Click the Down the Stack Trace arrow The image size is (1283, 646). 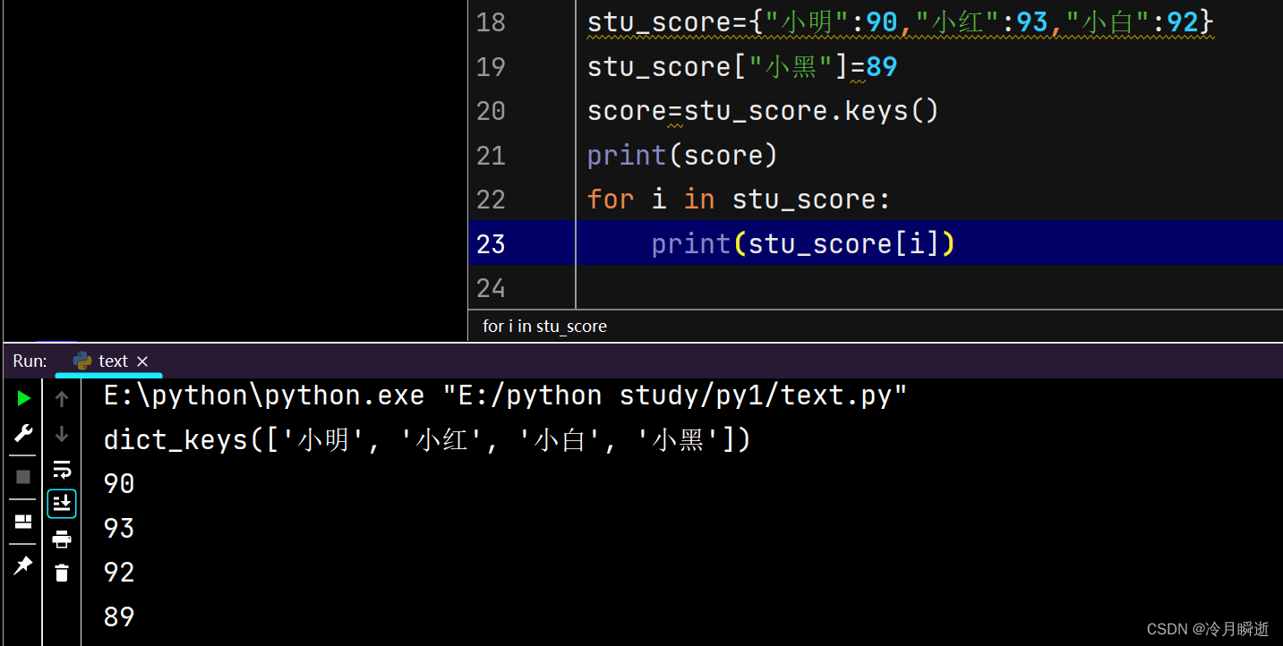click(61, 433)
